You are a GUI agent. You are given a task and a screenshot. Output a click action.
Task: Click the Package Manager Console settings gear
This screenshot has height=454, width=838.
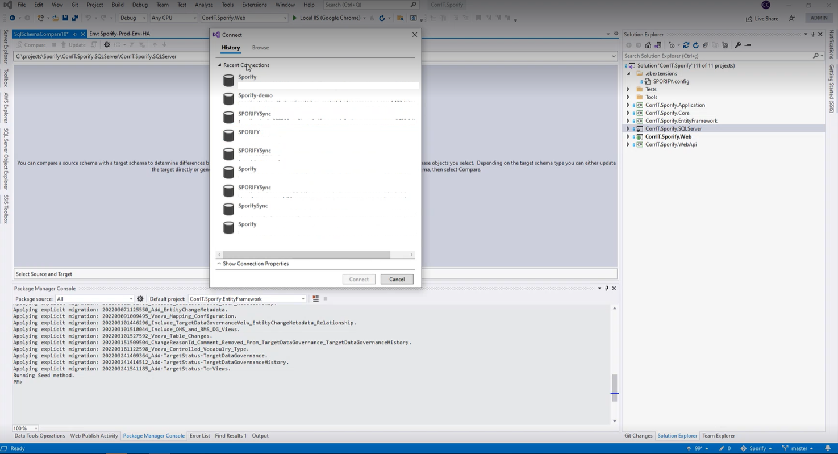tap(140, 299)
